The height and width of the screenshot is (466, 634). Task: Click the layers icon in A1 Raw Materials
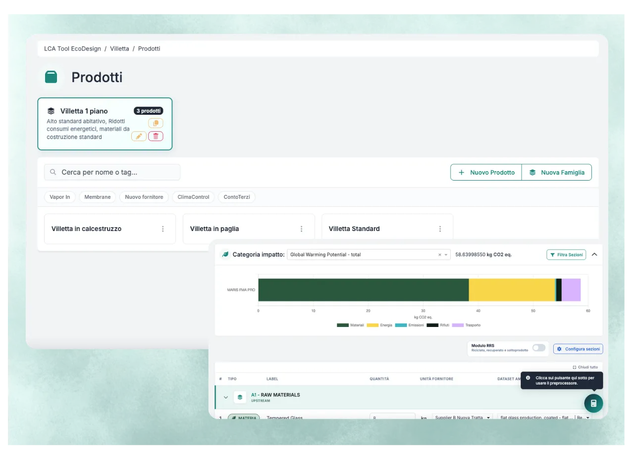tap(240, 397)
